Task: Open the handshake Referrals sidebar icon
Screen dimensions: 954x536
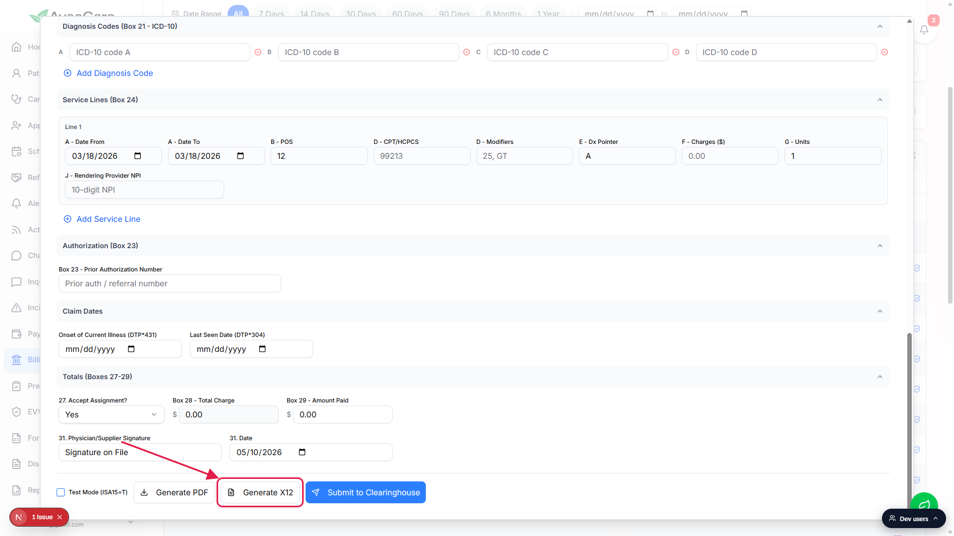Action: click(16, 177)
